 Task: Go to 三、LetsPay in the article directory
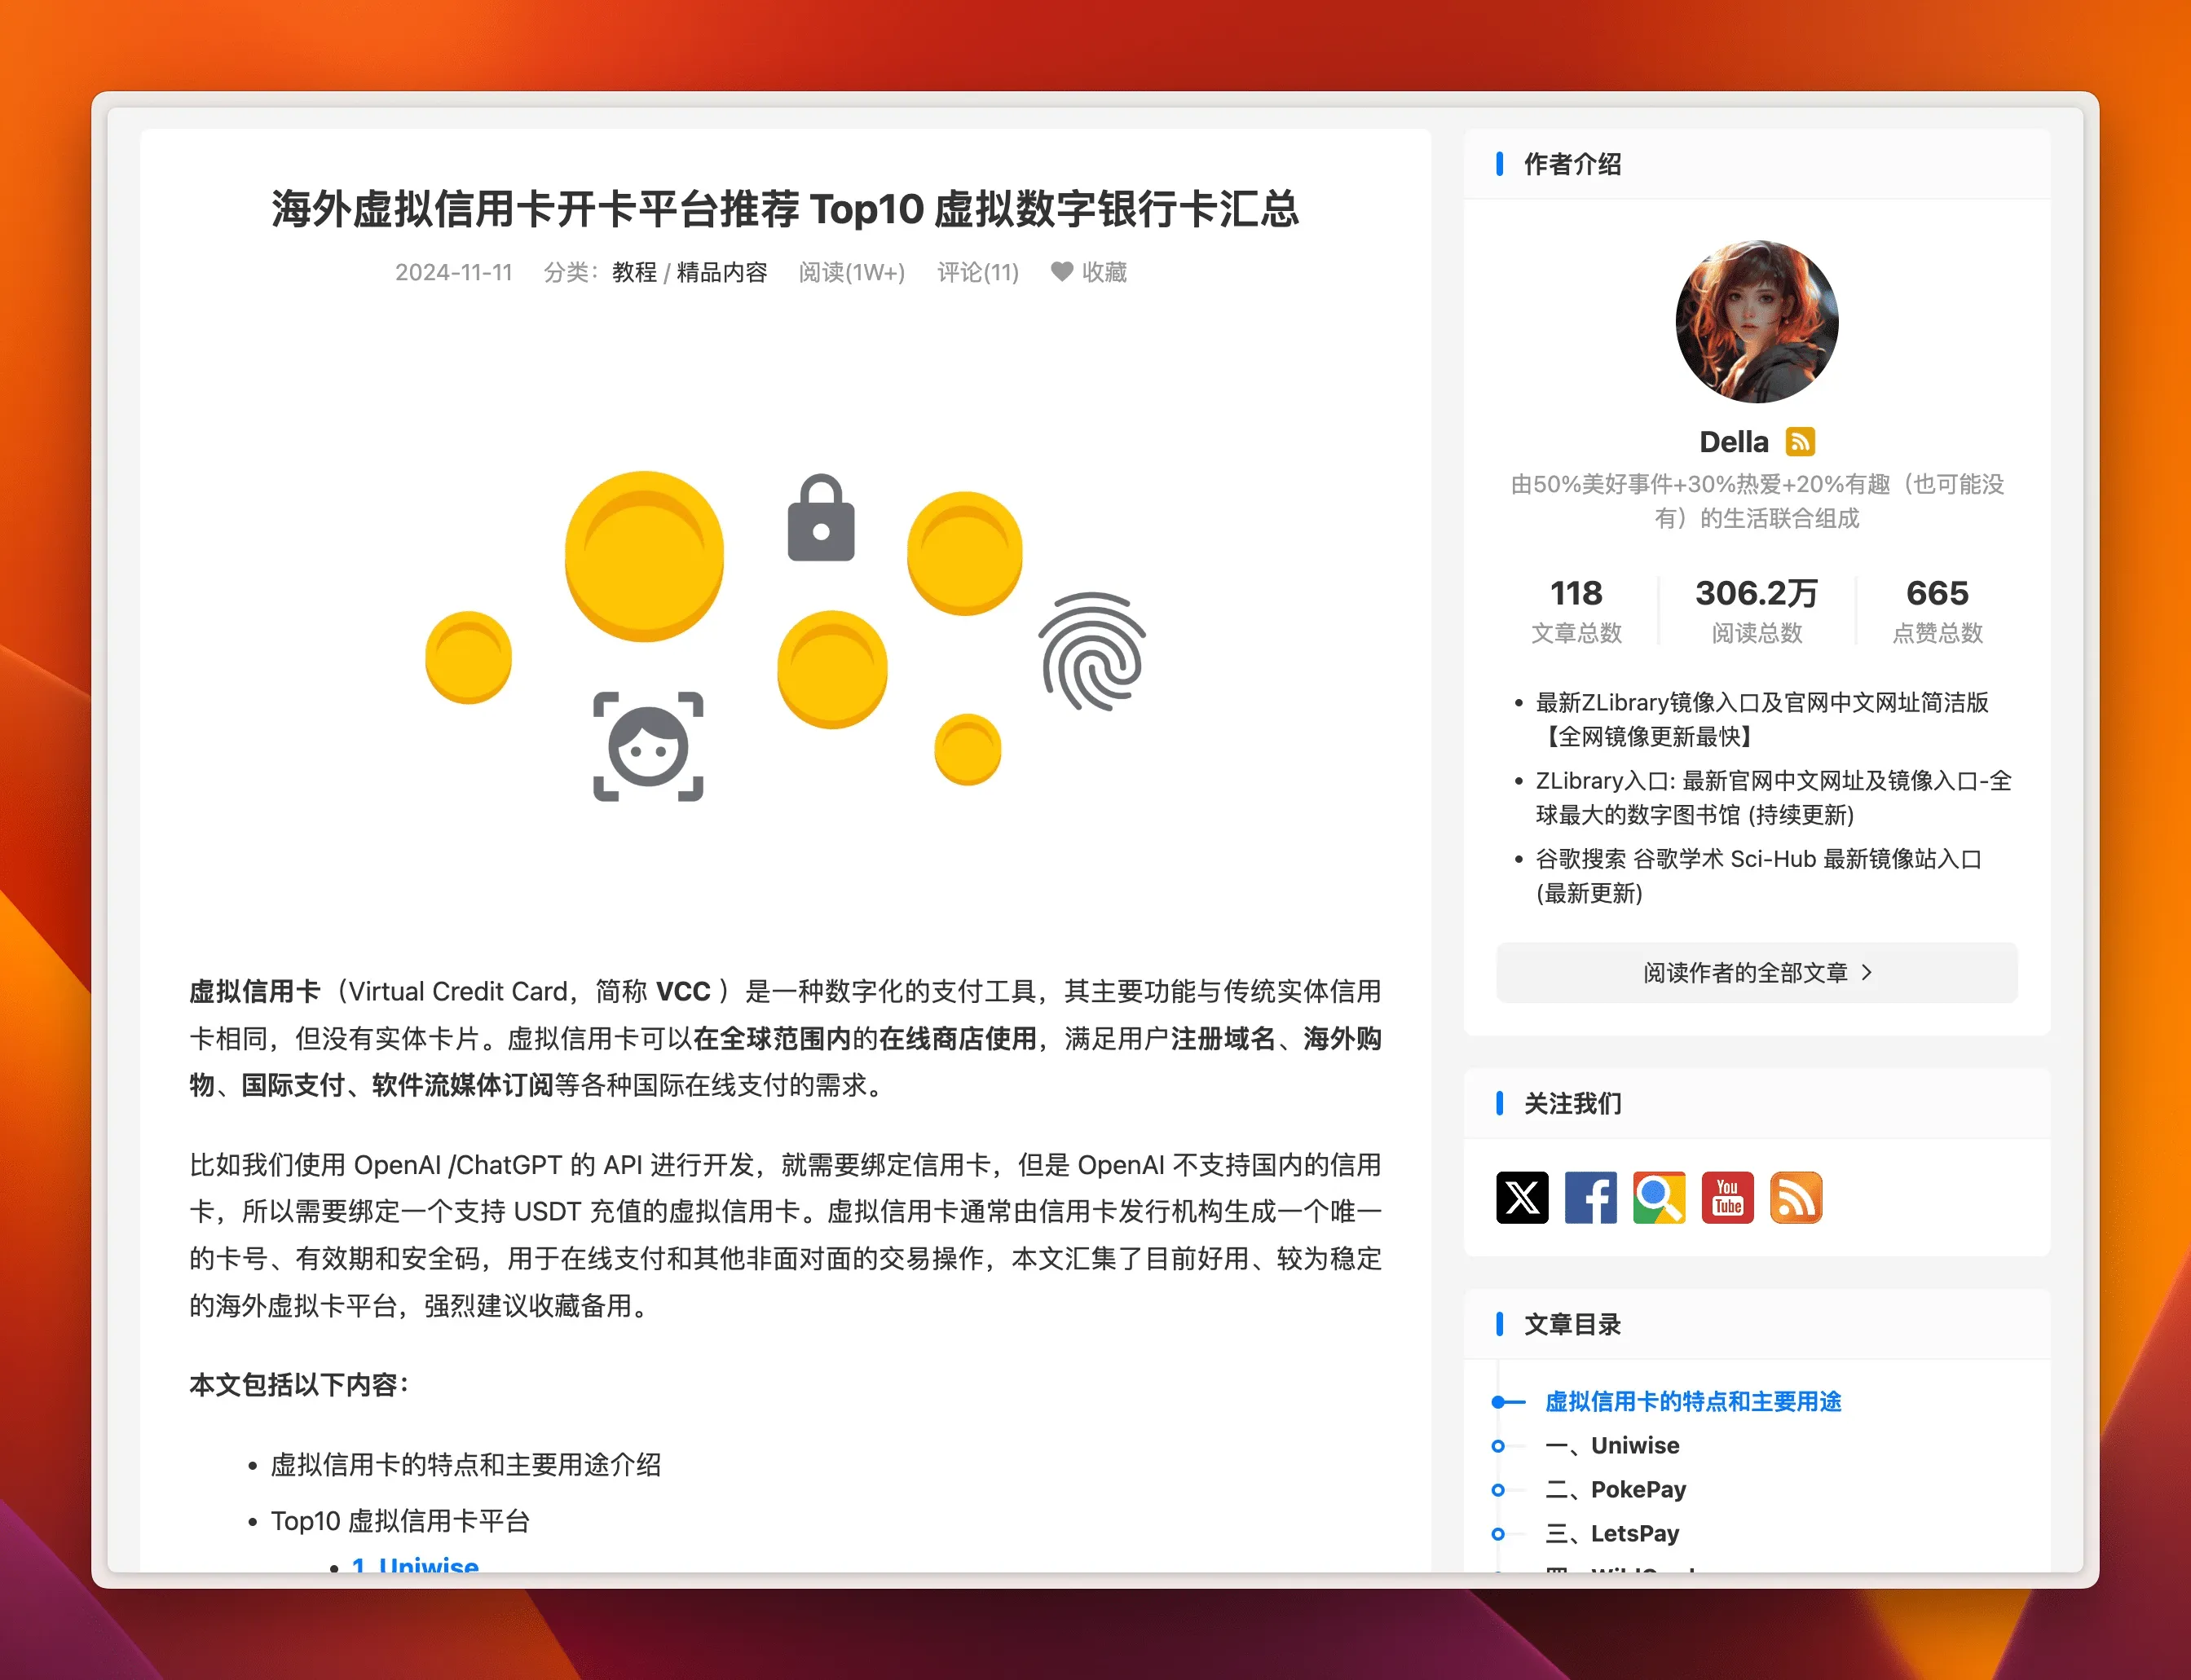coord(1635,1533)
